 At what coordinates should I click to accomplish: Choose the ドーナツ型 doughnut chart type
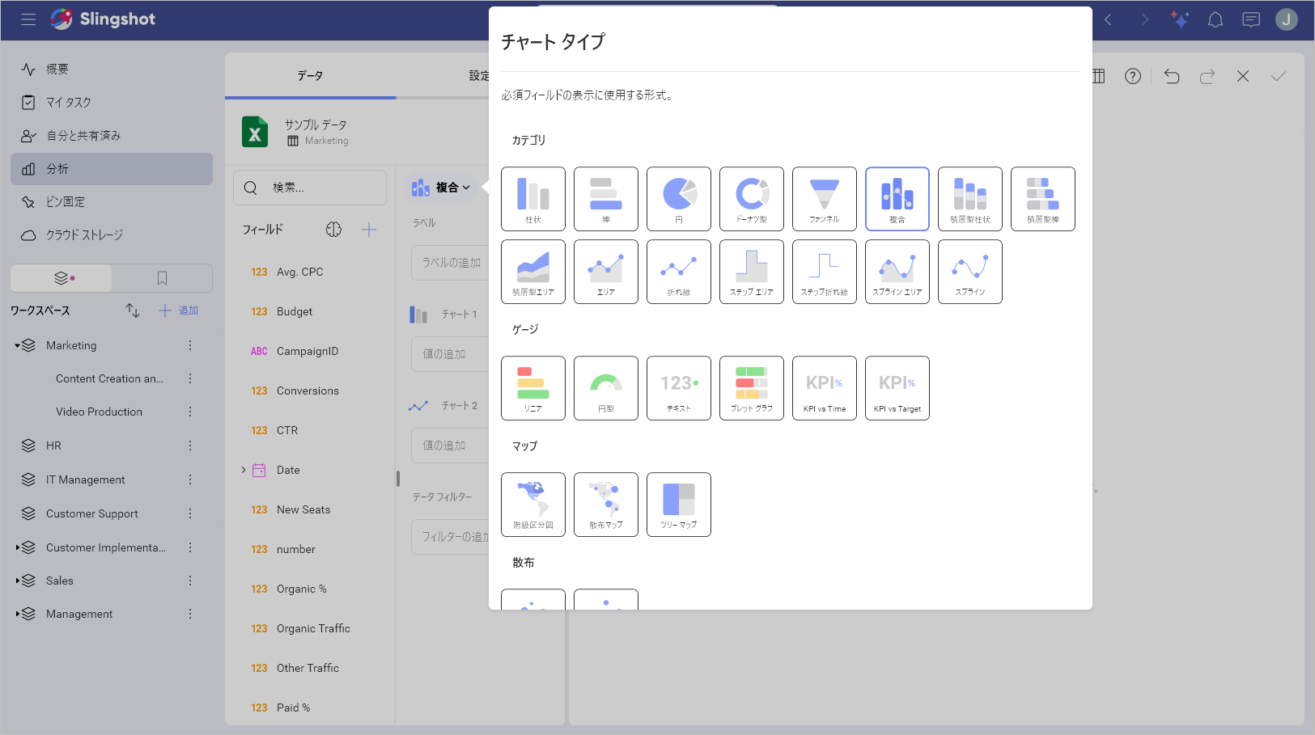752,199
